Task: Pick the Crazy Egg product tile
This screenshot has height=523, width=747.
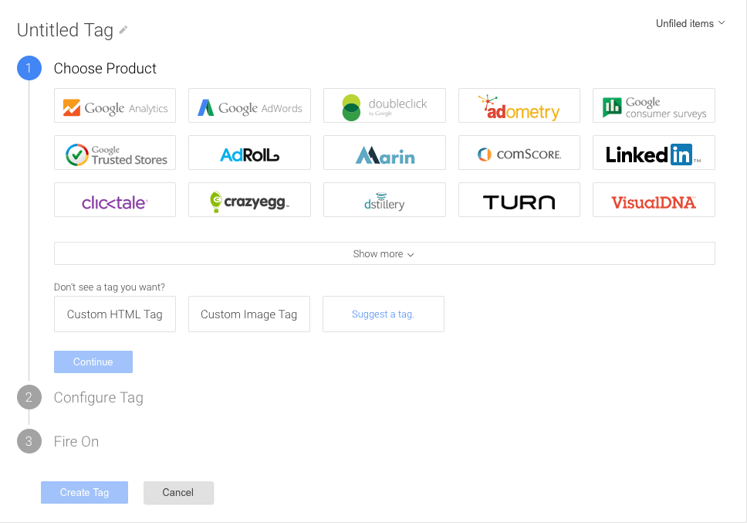Action: point(249,200)
